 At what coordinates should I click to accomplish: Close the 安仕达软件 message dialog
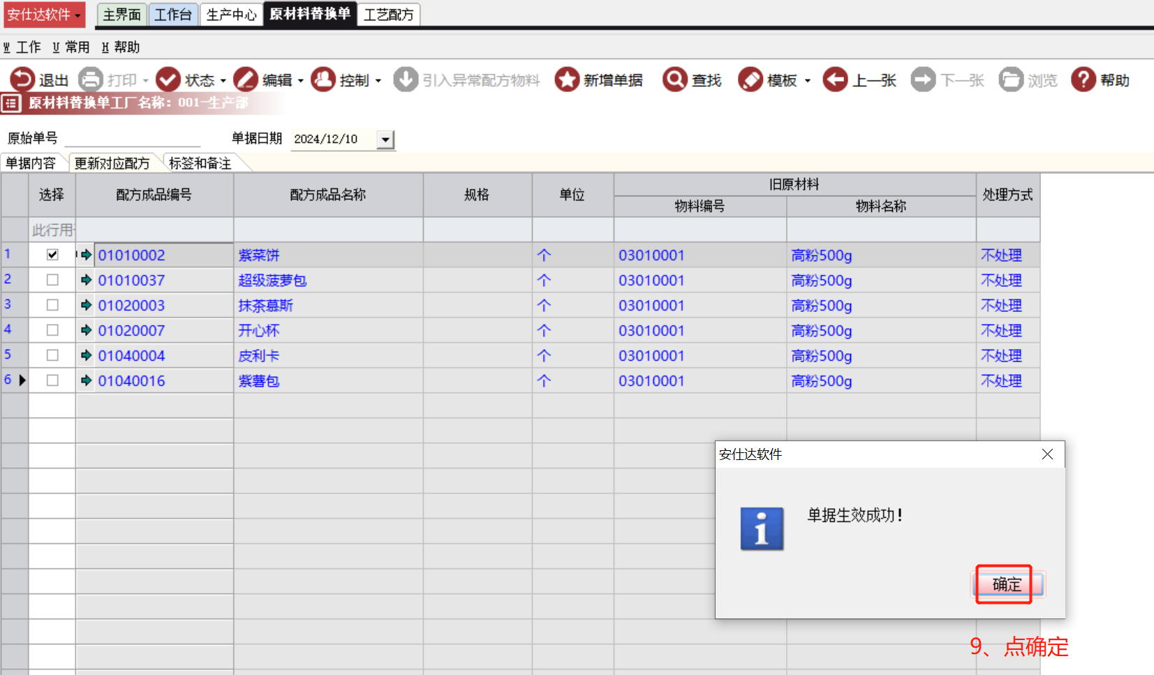coord(1047,454)
